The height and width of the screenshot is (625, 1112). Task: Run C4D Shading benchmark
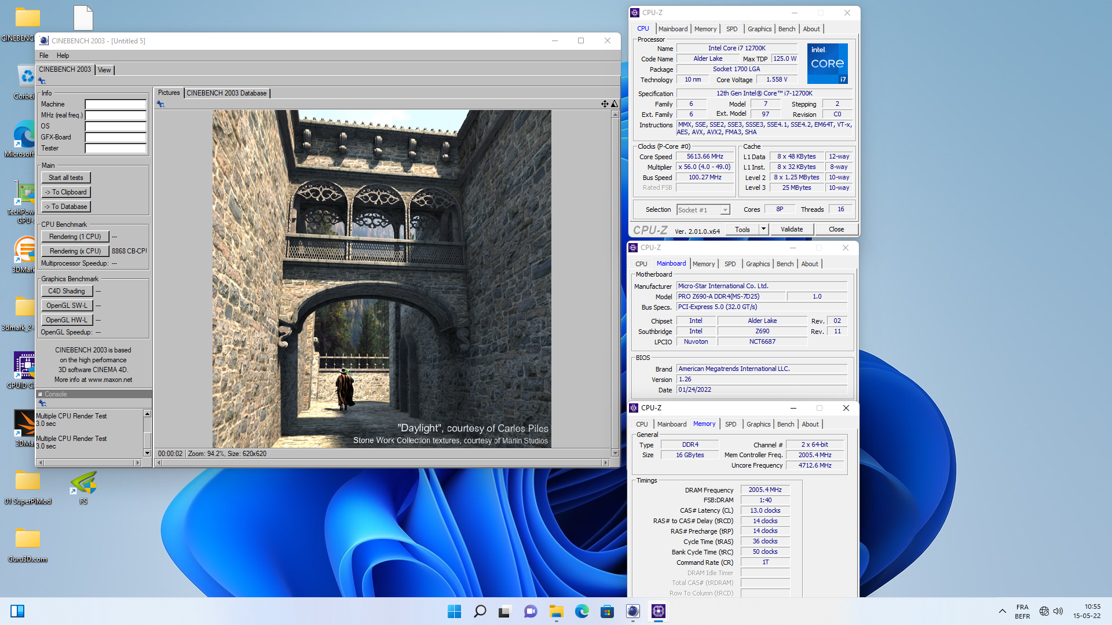click(x=66, y=291)
